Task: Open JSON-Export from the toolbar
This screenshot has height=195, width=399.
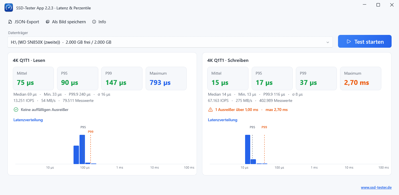Action: pyautogui.click(x=24, y=22)
